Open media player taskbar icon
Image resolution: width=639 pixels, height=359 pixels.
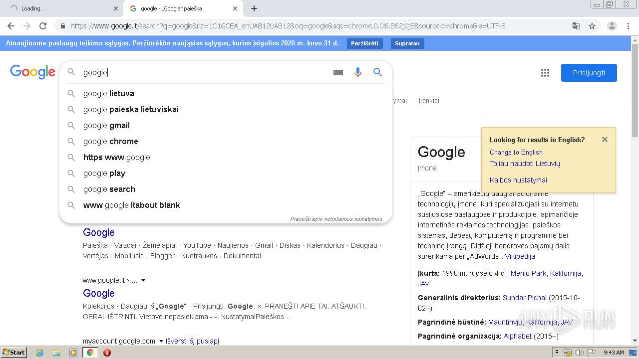(x=73, y=353)
